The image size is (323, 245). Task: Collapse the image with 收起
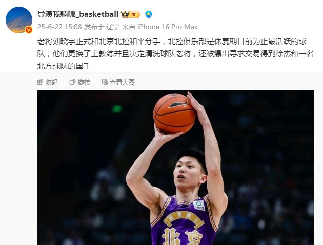pyautogui.click(x=47, y=83)
